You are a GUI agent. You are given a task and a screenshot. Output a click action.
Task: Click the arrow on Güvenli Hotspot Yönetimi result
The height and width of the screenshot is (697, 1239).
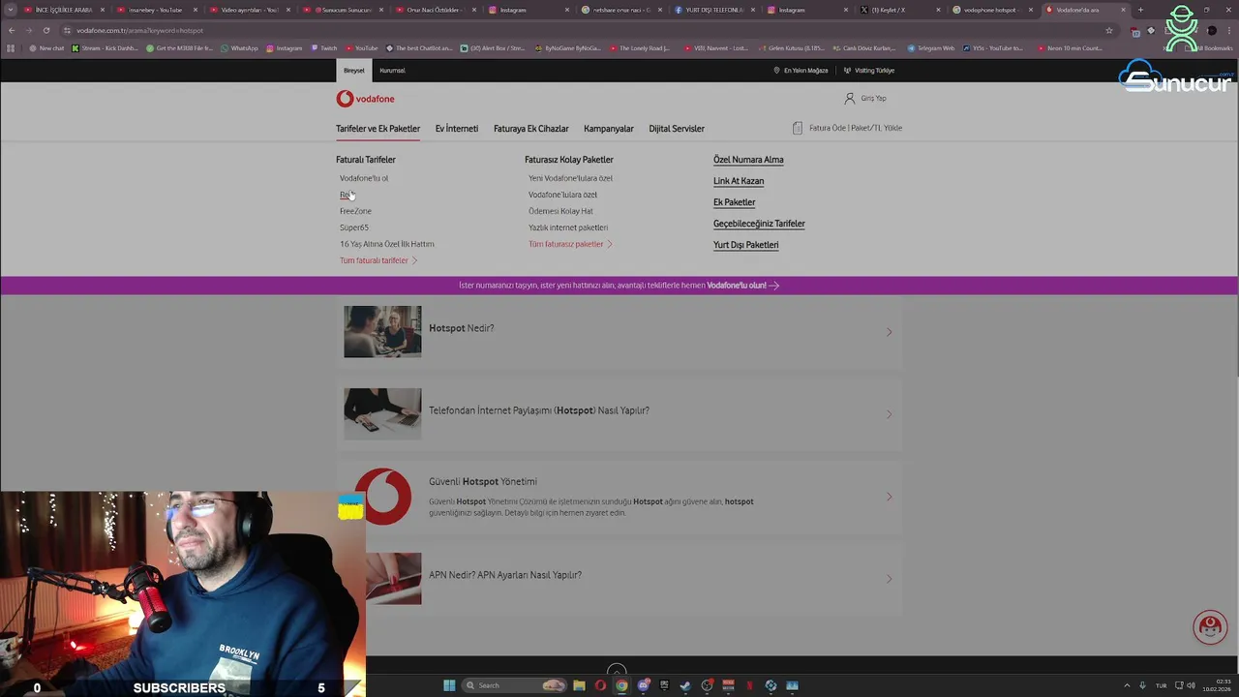pos(889,497)
